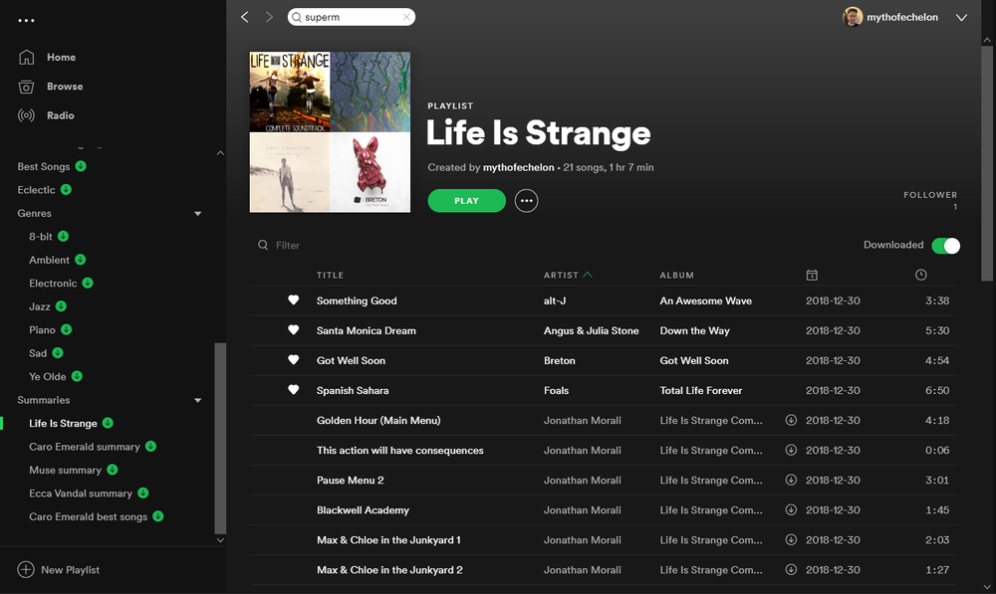Click download icon on Pause Menu 2 row
The width and height of the screenshot is (996, 594).
click(x=791, y=480)
